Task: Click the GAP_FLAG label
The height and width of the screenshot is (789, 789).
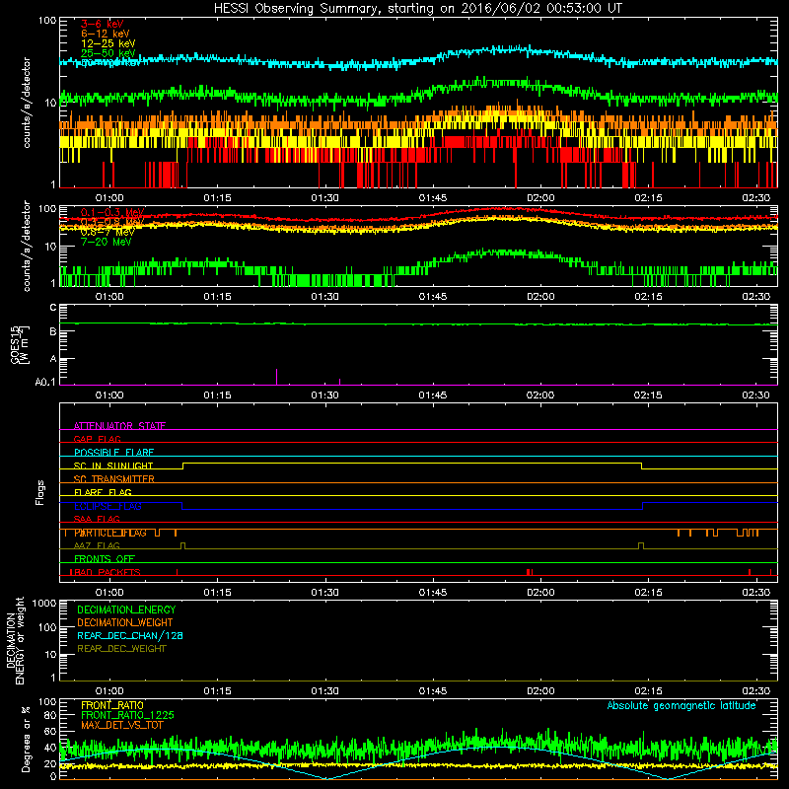Action: coord(97,439)
